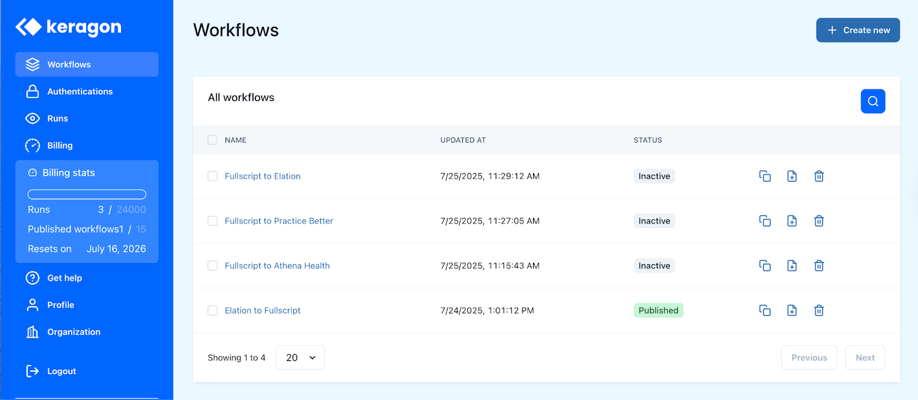The height and width of the screenshot is (400, 918).
Task: Click the 7/24/2025, 1:01:12 PM timestamp
Action: (x=487, y=310)
